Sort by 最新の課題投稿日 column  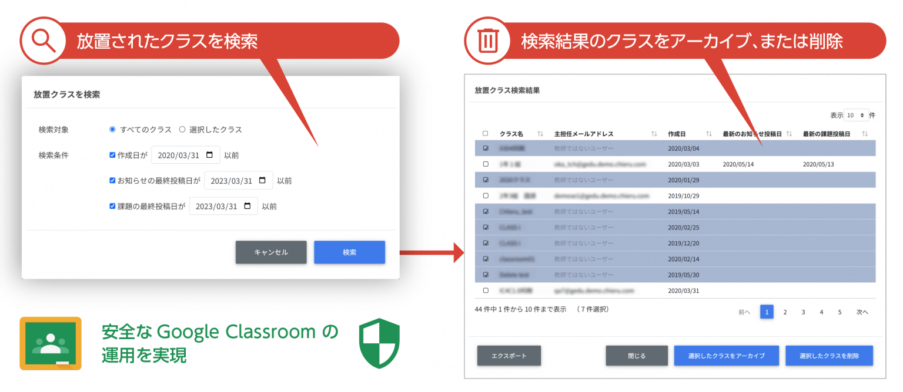[864, 133]
